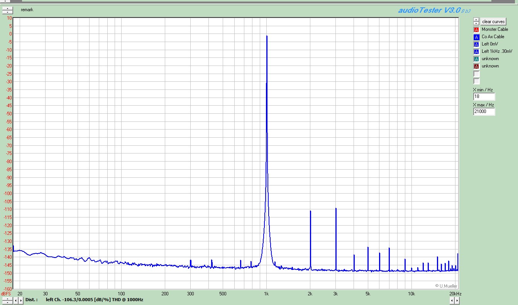Click the red Monster Cable curve icon

click(x=476, y=30)
